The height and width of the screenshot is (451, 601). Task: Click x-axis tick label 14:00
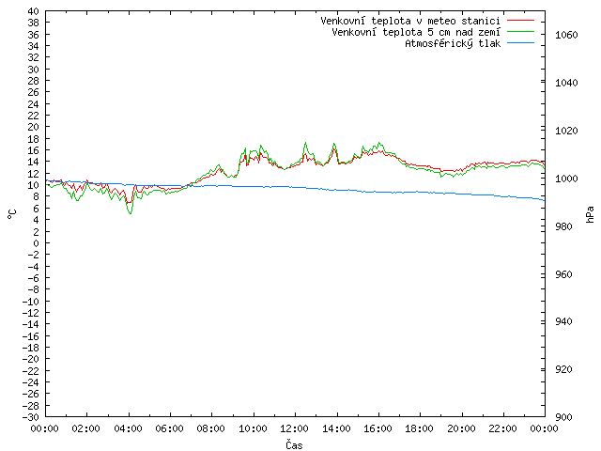336,428
